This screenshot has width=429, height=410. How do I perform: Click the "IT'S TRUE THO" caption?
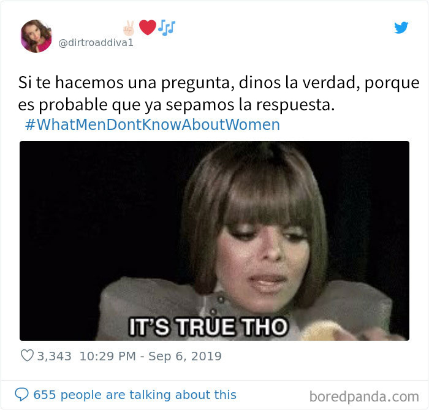208,327
